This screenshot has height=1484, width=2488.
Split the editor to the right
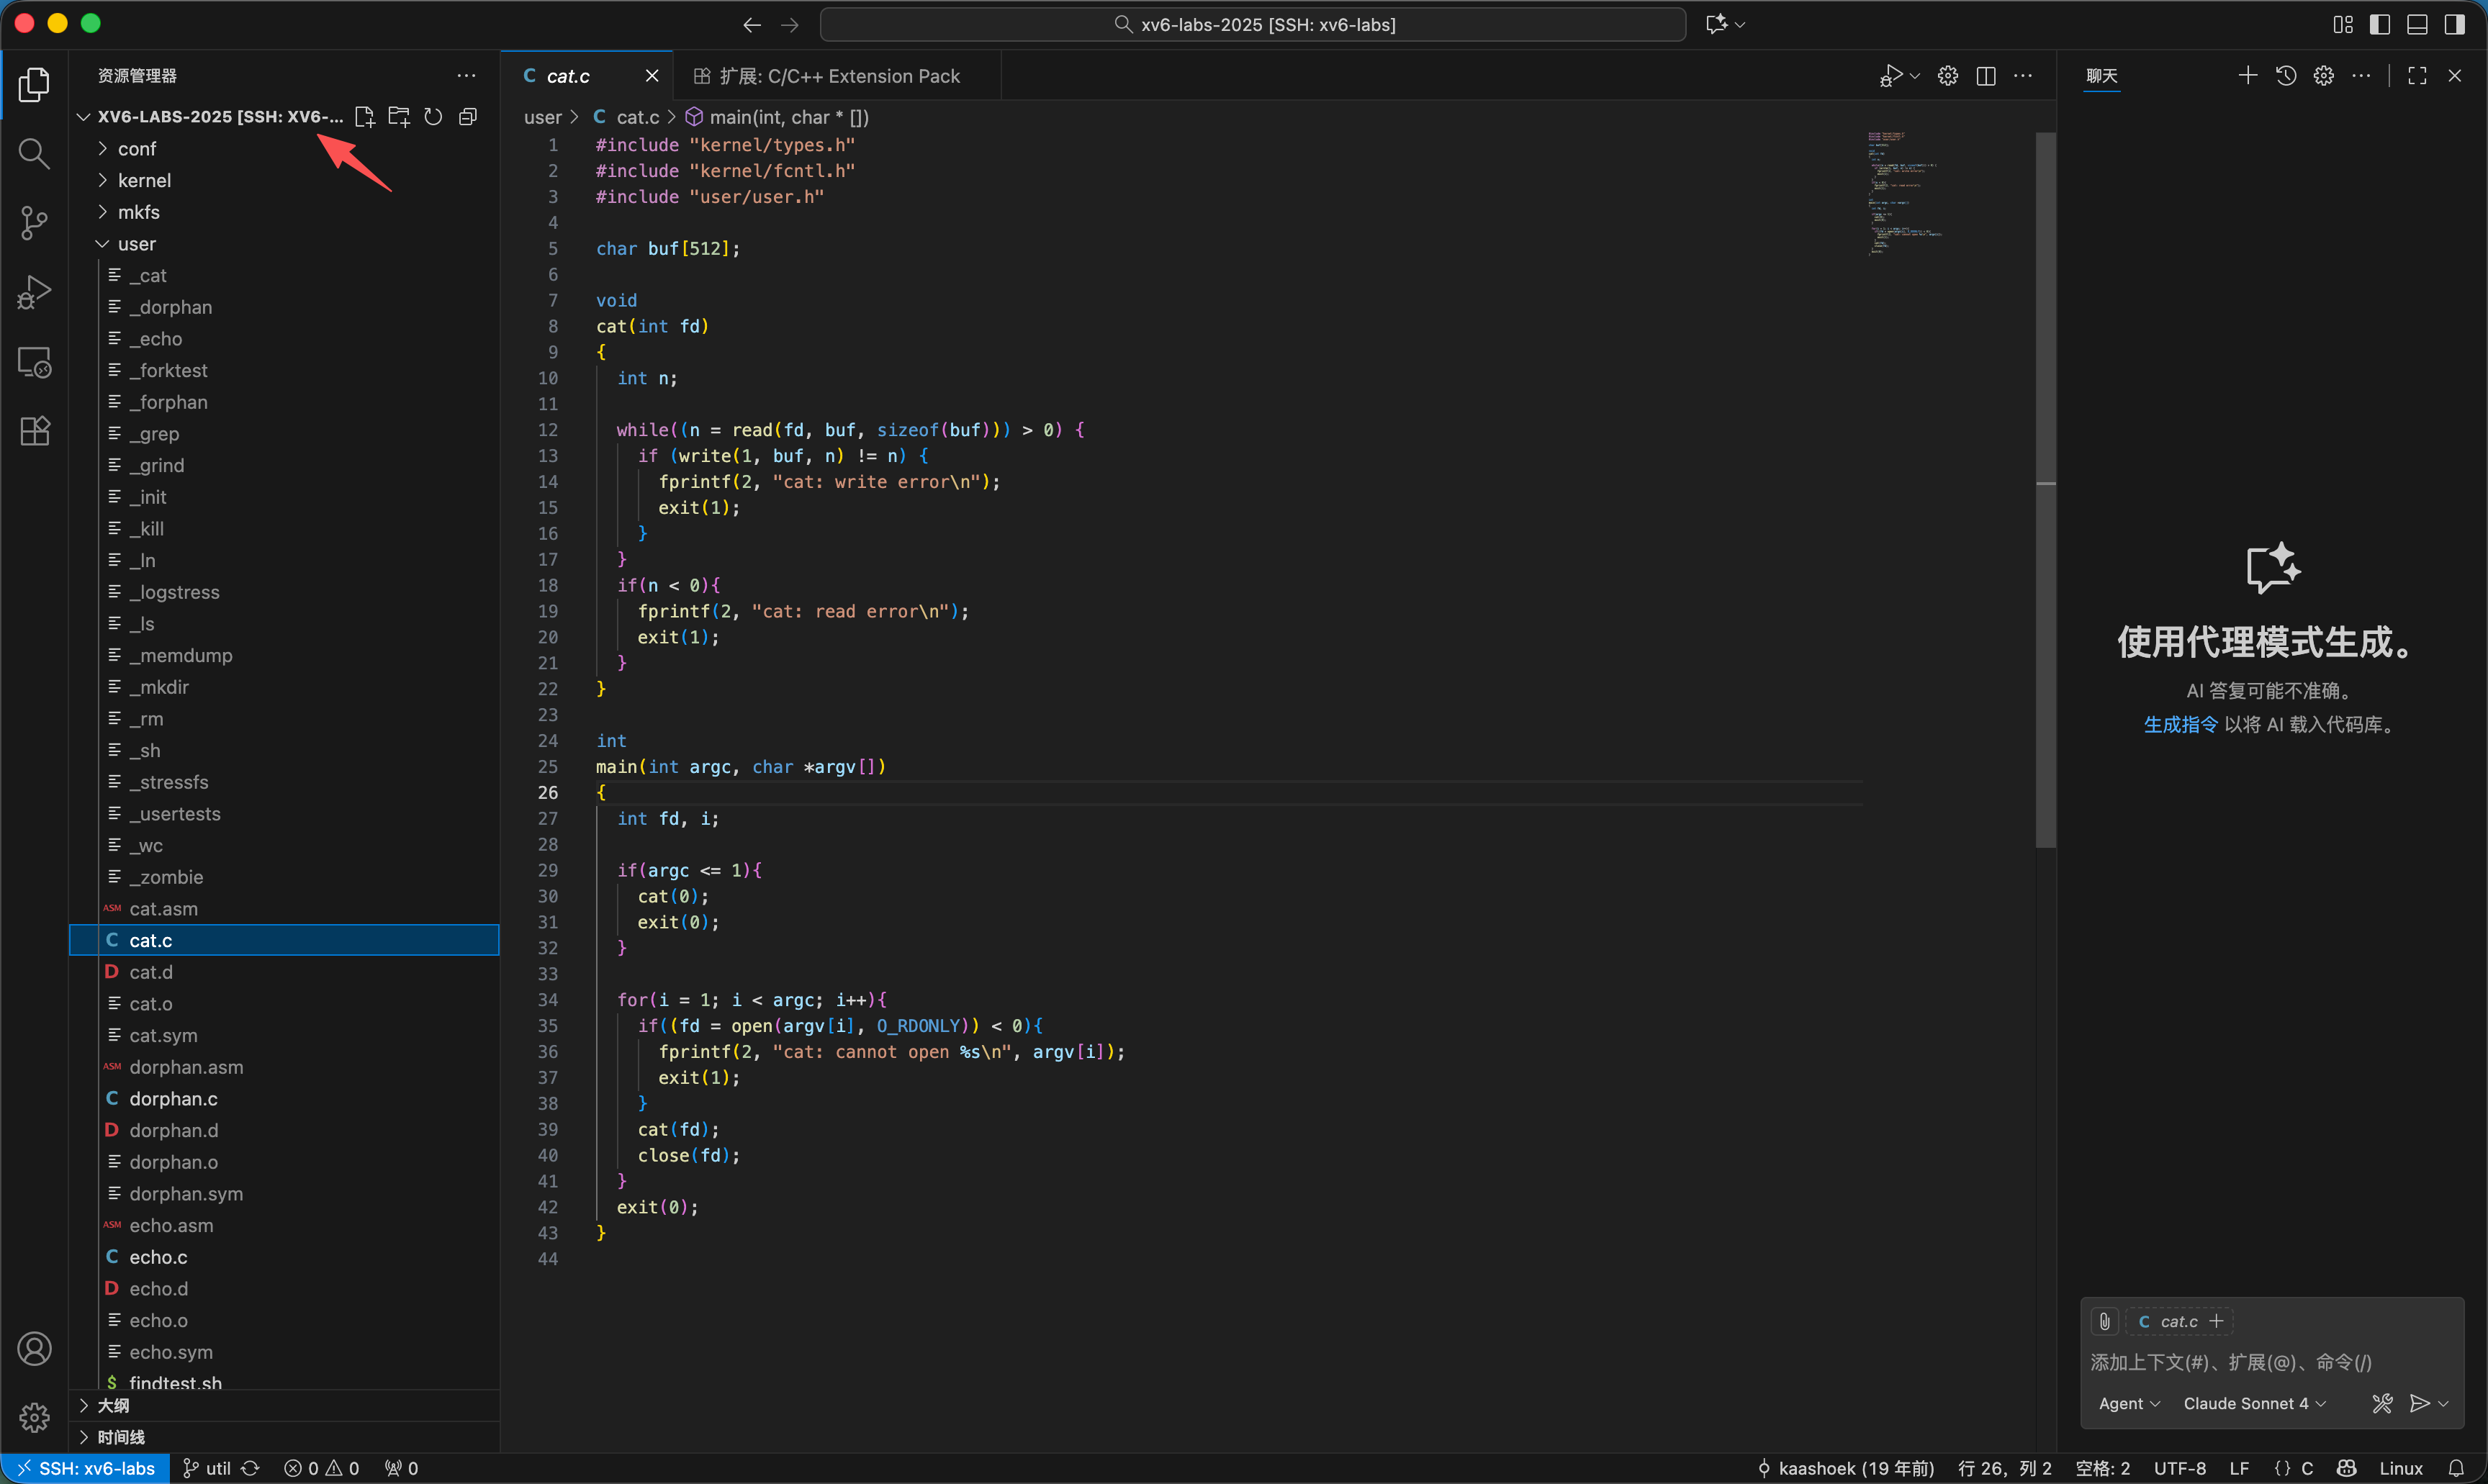pyautogui.click(x=1986, y=76)
